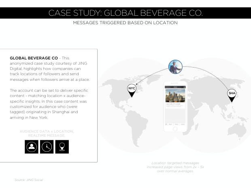Image resolution: width=251 pixels, height=188 pixels.
Task: Click the circular traveler avatar photo
Action: pyautogui.click(x=175, y=67)
